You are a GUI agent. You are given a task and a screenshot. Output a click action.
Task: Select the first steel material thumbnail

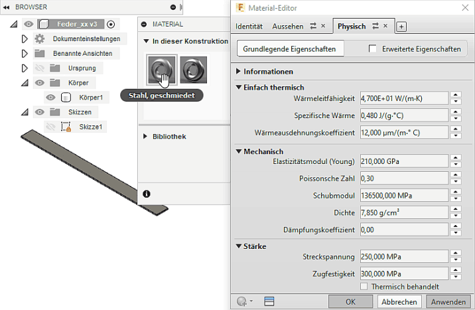(160, 69)
